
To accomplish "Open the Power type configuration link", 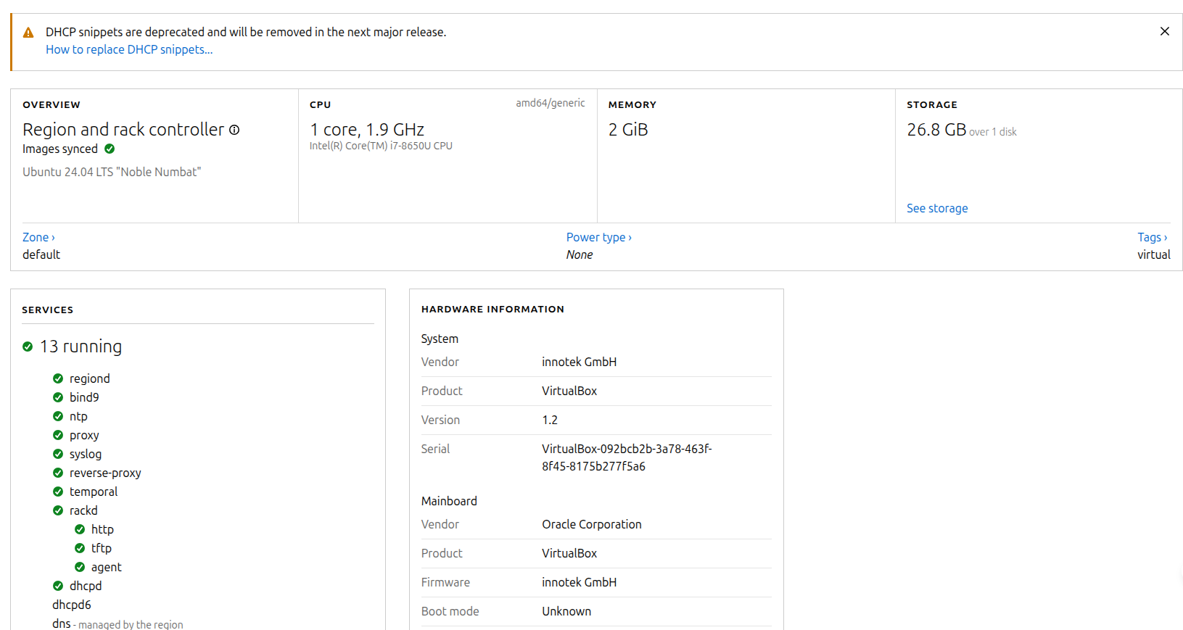I will click(598, 237).
